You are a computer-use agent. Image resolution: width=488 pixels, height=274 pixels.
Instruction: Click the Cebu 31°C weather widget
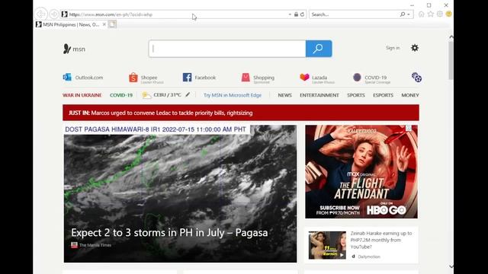[161, 95]
